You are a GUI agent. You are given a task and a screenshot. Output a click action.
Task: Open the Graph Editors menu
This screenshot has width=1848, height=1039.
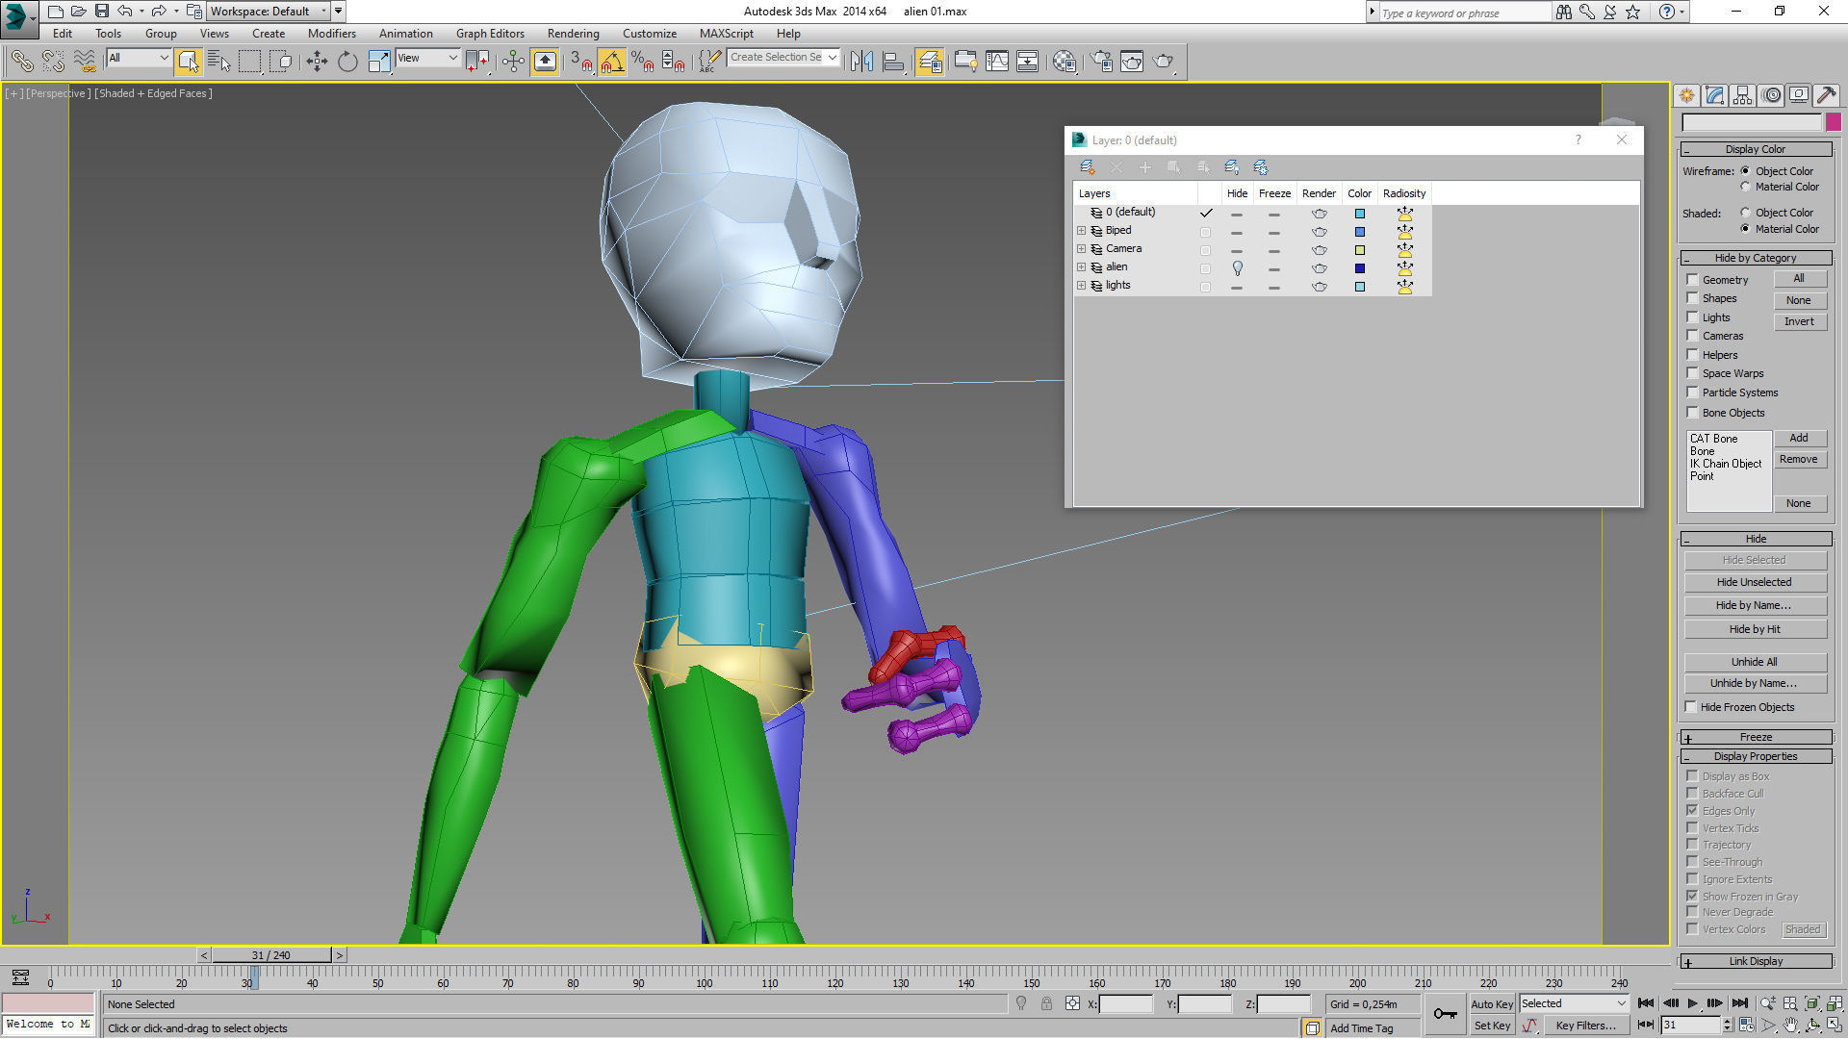(490, 34)
